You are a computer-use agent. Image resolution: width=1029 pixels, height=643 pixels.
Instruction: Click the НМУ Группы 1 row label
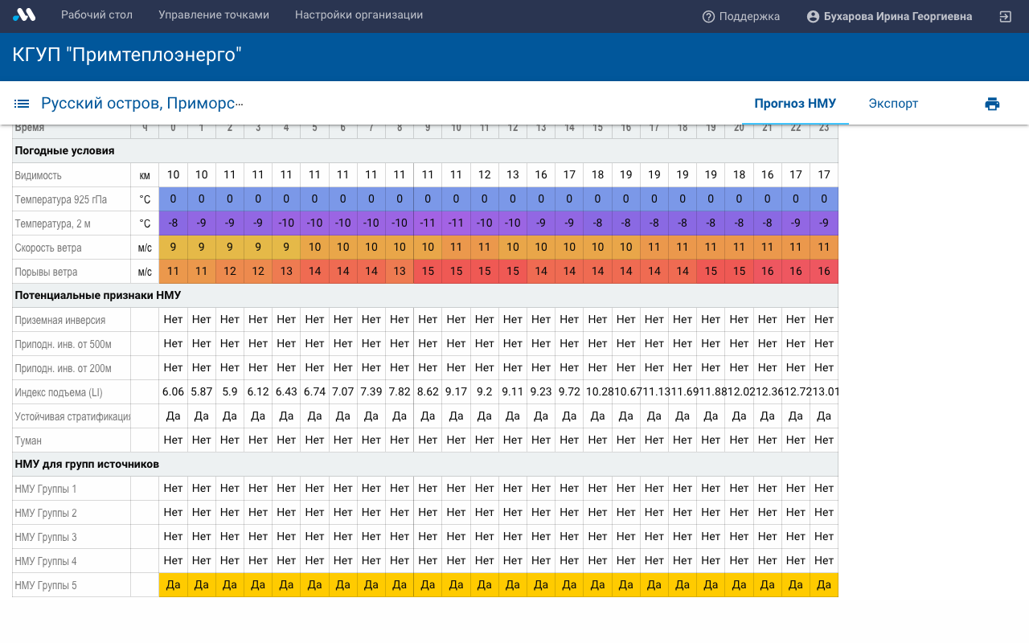click(46, 489)
